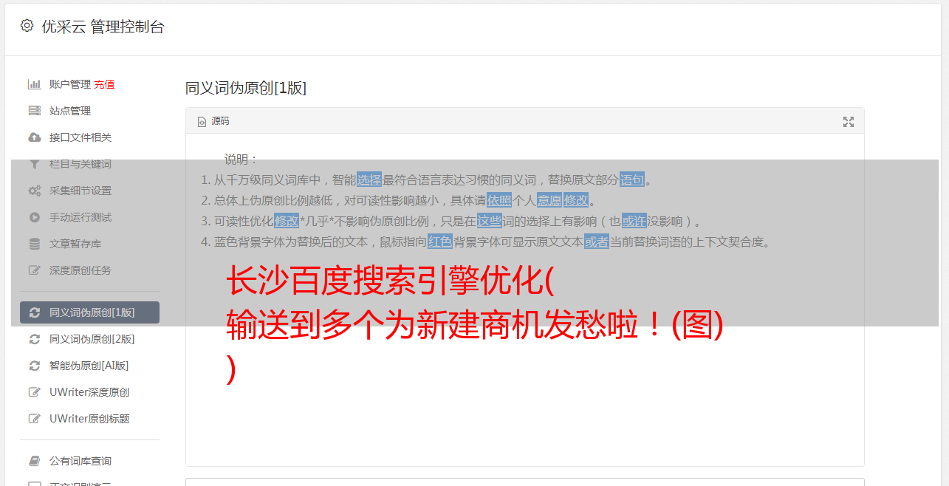Open UWriter原创标题 sidebar entry

[x=90, y=419]
